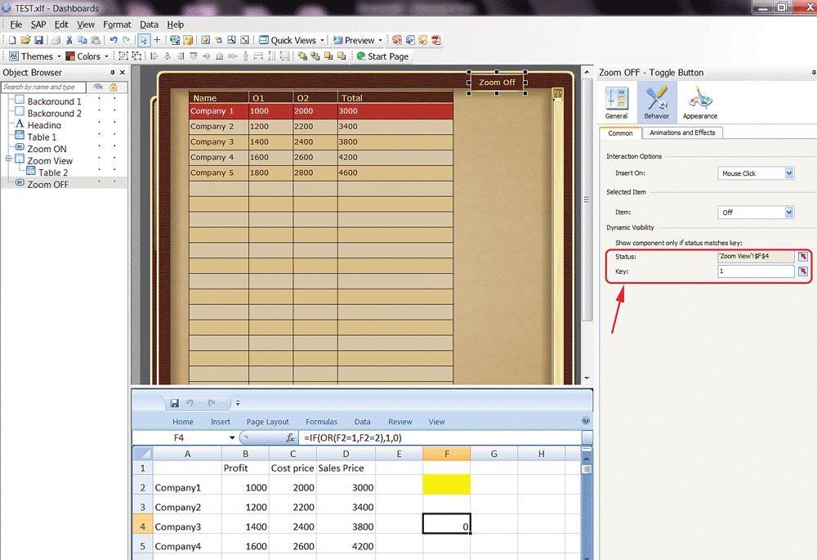Click the Save icon in the main toolbar
The image size is (817, 560).
click(x=38, y=40)
